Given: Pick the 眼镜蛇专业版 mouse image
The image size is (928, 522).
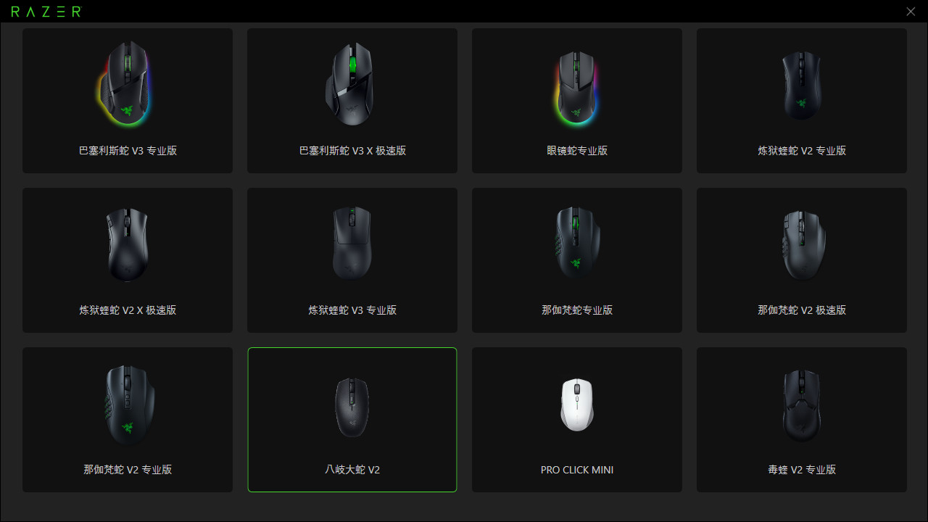Looking at the screenshot, I should (576, 87).
